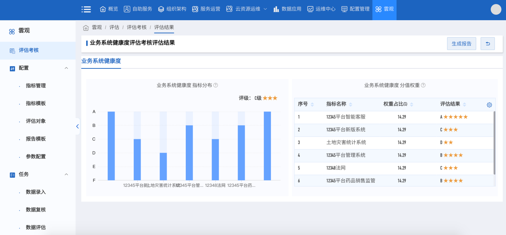Click the hamburger menu icon
Viewport: 506px width, 235px height.
tap(86, 9)
